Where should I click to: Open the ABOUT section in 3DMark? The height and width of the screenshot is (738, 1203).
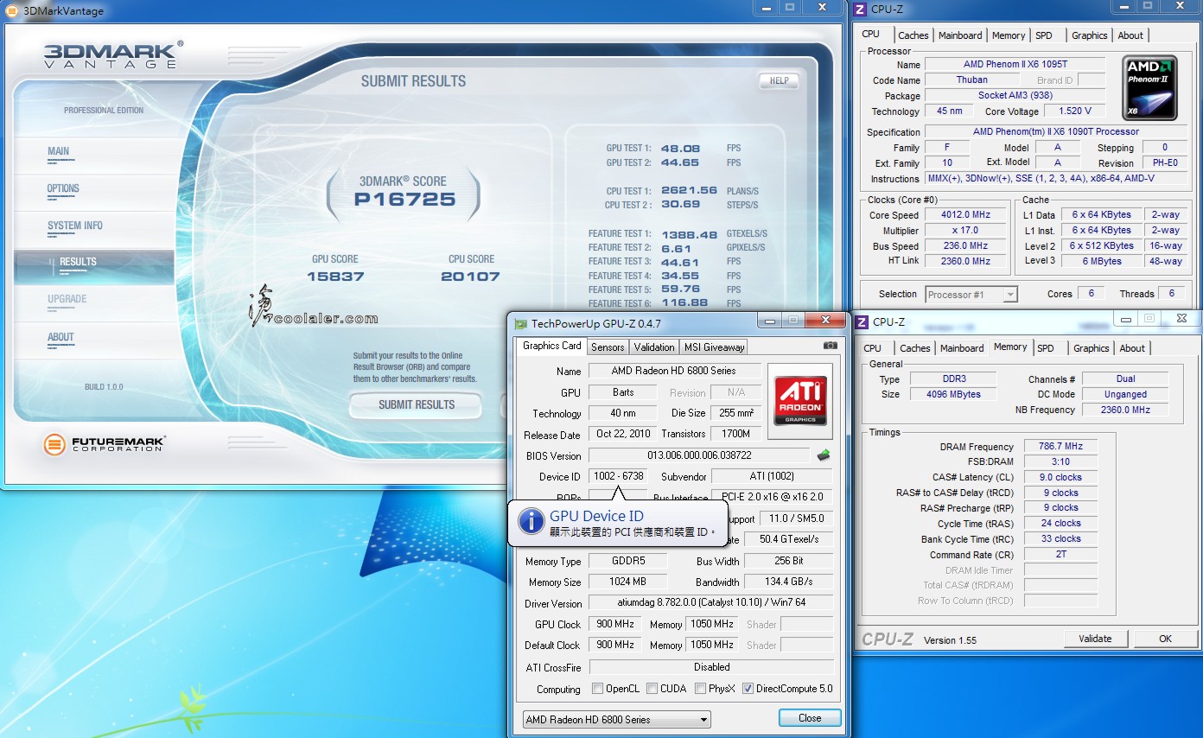click(x=60, y=337)
